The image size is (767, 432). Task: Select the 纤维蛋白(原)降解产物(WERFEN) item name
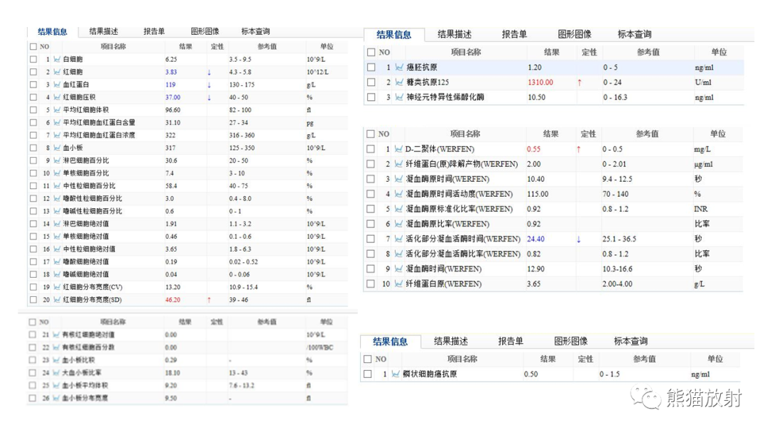(462, 164)
